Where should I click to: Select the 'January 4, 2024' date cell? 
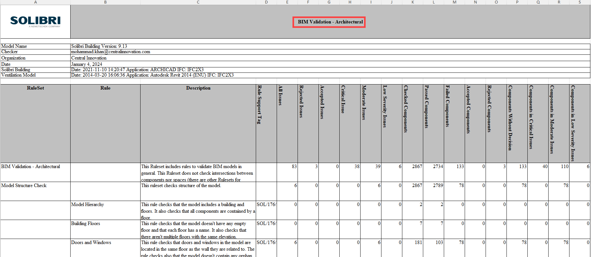[330, 64]
